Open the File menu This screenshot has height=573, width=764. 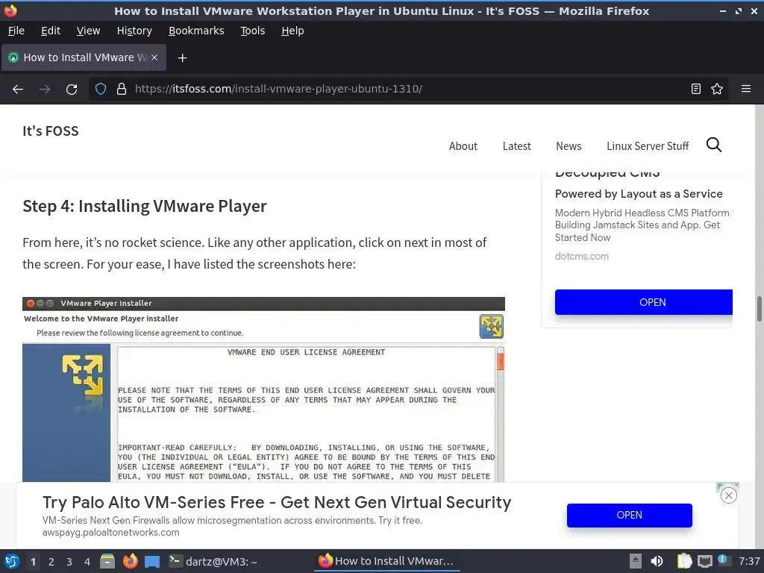tap(16, 31)
